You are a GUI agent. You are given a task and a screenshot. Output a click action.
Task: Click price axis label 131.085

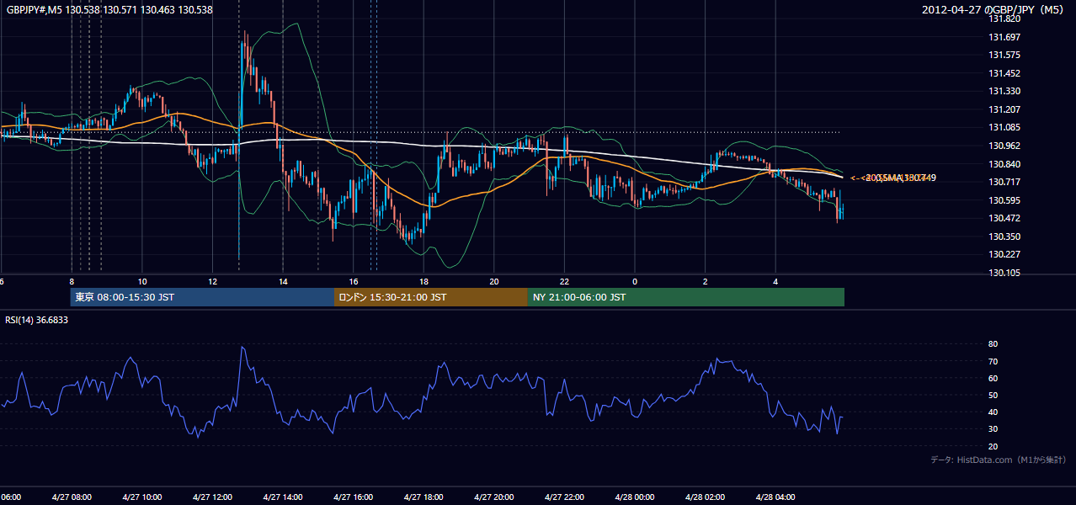tap(1004, 128)
